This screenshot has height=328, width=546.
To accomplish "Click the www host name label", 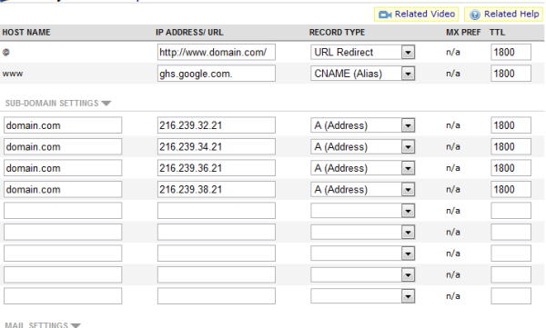I will coord(13,74).
